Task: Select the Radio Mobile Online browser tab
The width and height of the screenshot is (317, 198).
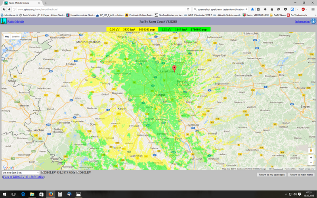Action: (x=22, y=3)
